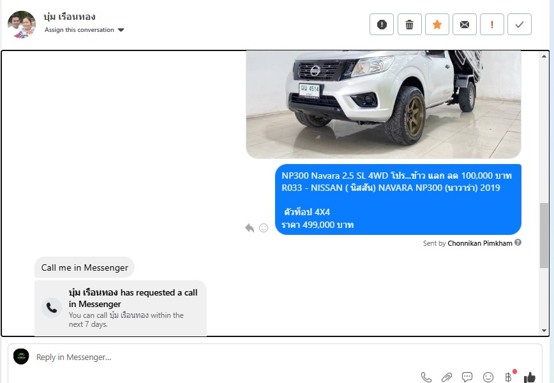The height and width of the screenshot is (383, 554).
Task: Start a call using phone icon in composer
Action: tap(426, 377)
